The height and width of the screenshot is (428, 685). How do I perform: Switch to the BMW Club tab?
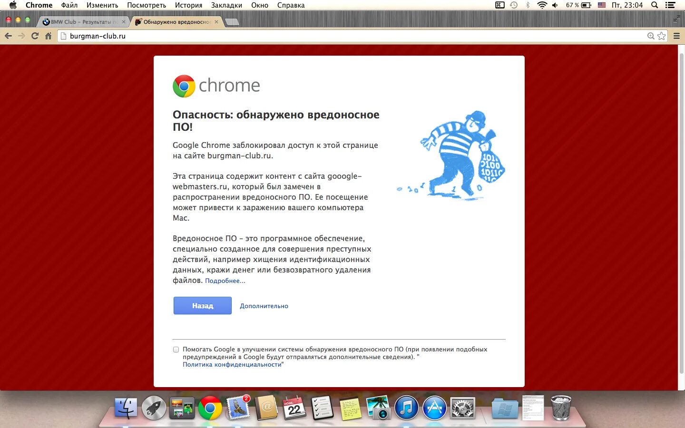83,22
